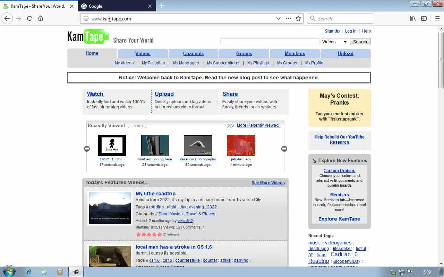444x277 pixels.
Task: Click the network tray icon
Action: click(x=402, y=272)
